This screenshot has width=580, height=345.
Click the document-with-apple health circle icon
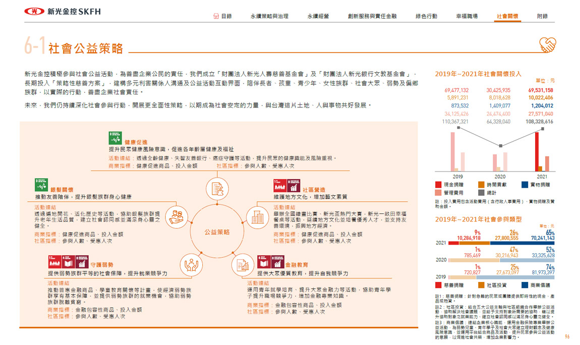coord(216,189)
